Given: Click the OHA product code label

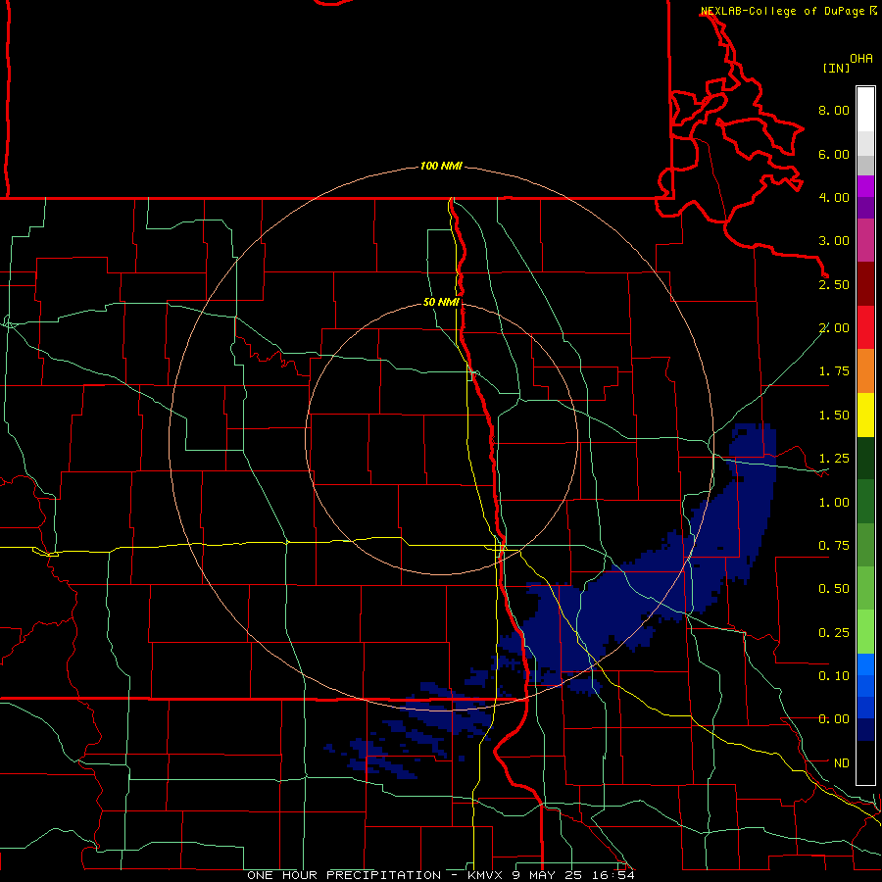Looking at the screenshot, I should [x=861, y=58].
